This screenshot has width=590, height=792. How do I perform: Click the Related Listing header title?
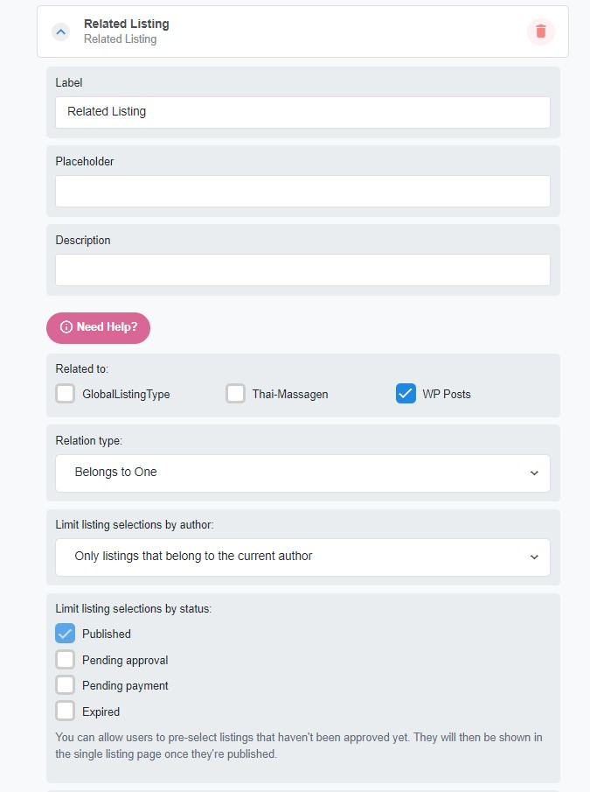point(127,24)
